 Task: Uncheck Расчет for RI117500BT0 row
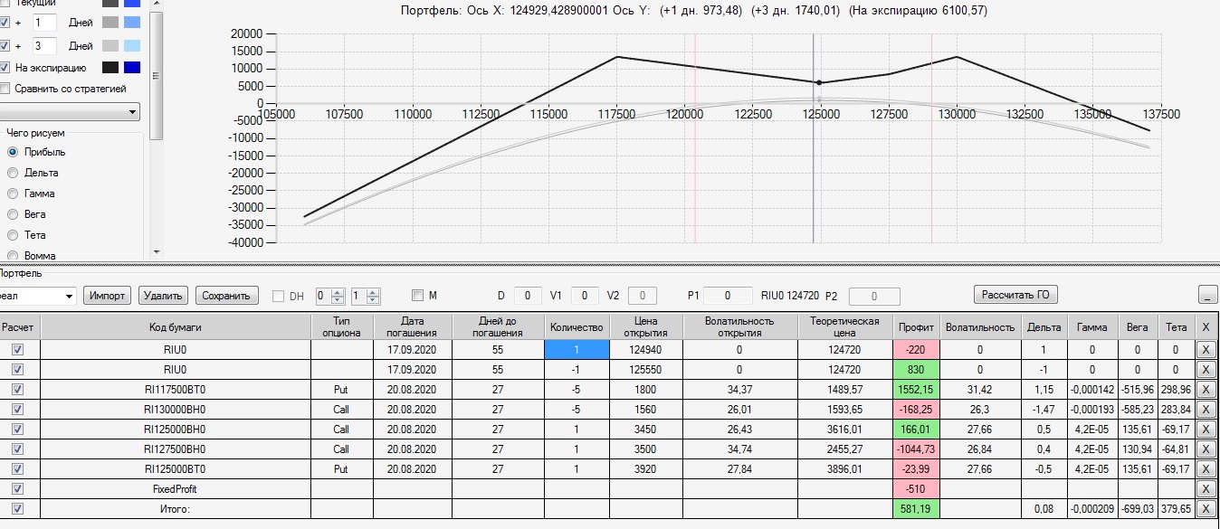point(17,389)
